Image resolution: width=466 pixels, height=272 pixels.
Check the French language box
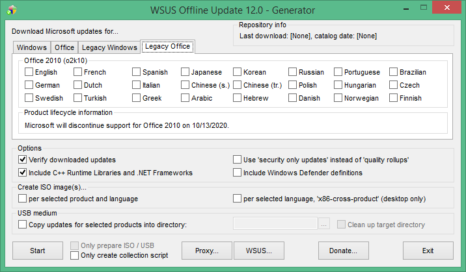coord(77,72)
